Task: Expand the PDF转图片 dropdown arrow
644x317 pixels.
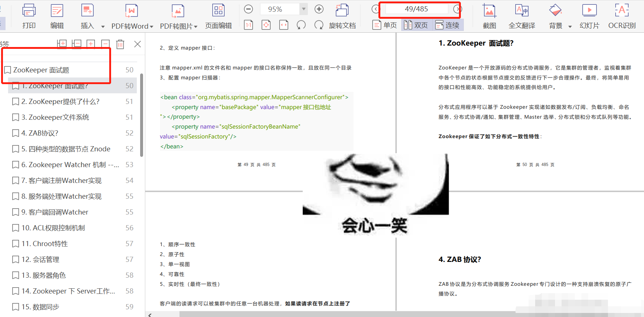Action: (196, 26)
